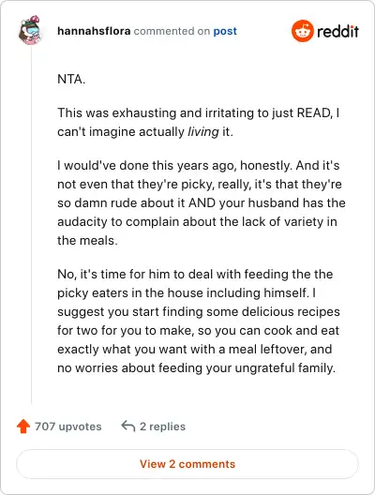This screenshot has width=375, height=495.
Task: Click the orange upvote arrow
Action: click(23, 427)
